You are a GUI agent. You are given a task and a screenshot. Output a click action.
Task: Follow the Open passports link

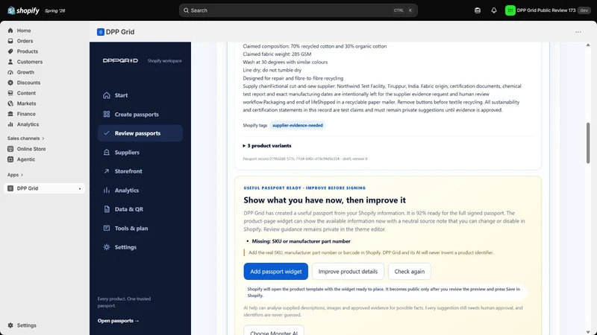pyautogui.click(x=118, y=321)
